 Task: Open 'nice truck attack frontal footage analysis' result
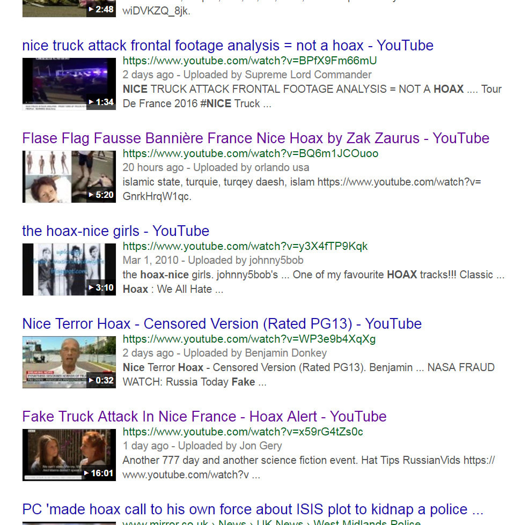tap(228, 46)
